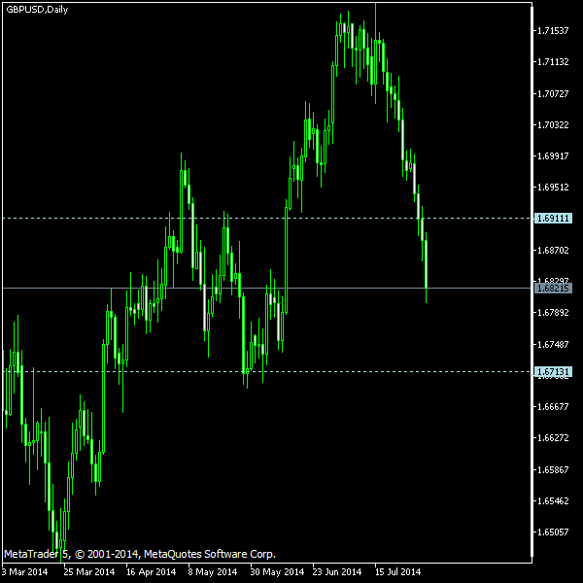The width and height of the screenshot is (583, 583).
Task: Select the 1.67131 dashed line price label
Action: pos(553,371)
